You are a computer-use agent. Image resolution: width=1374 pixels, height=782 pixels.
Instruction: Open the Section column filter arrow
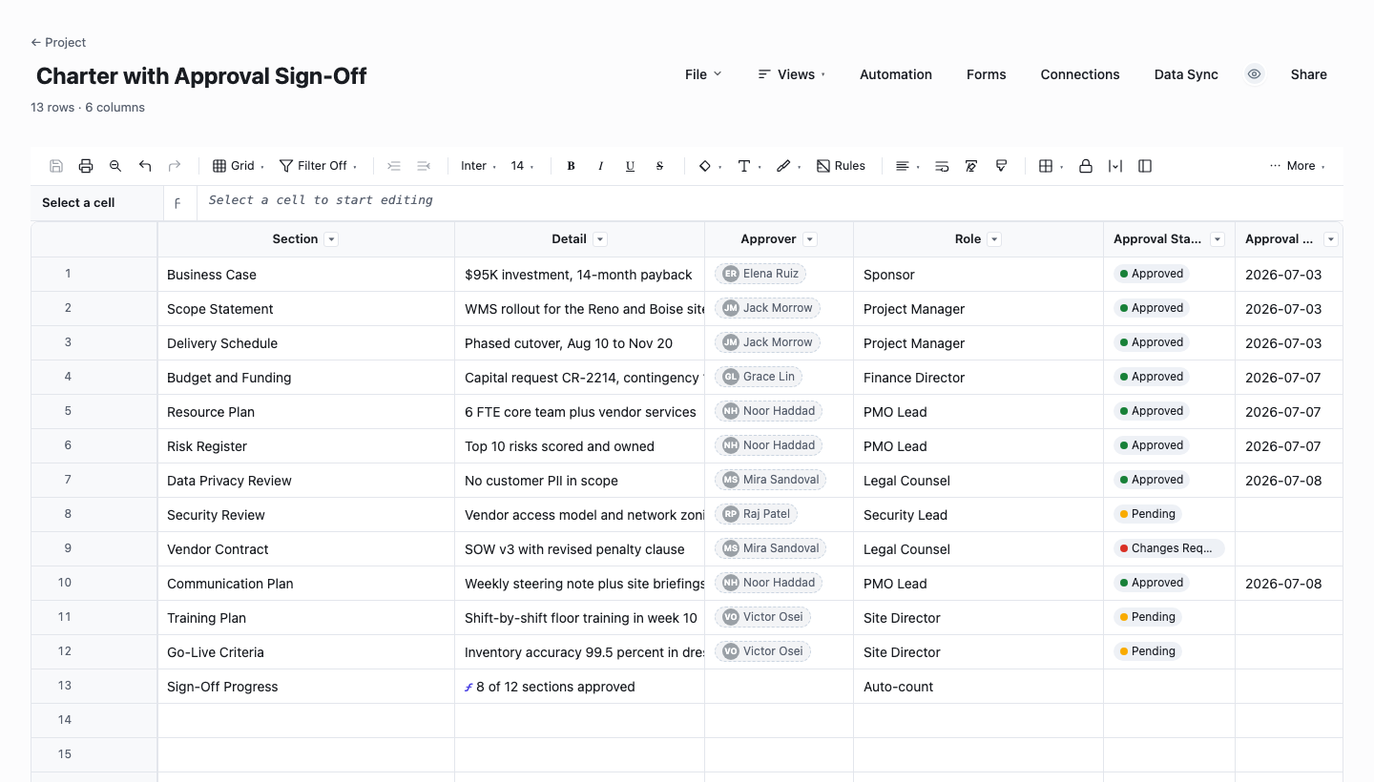click(x=331, y=239)
